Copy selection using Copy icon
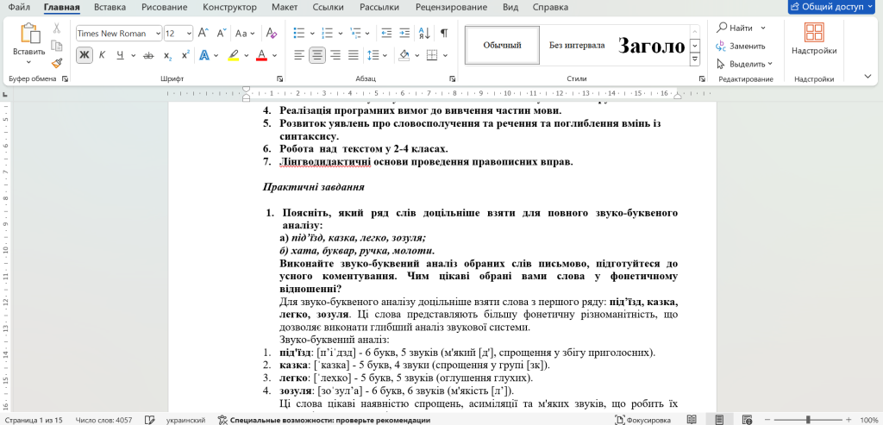Screen dimensions: 883x425 (x=57, y=46)
